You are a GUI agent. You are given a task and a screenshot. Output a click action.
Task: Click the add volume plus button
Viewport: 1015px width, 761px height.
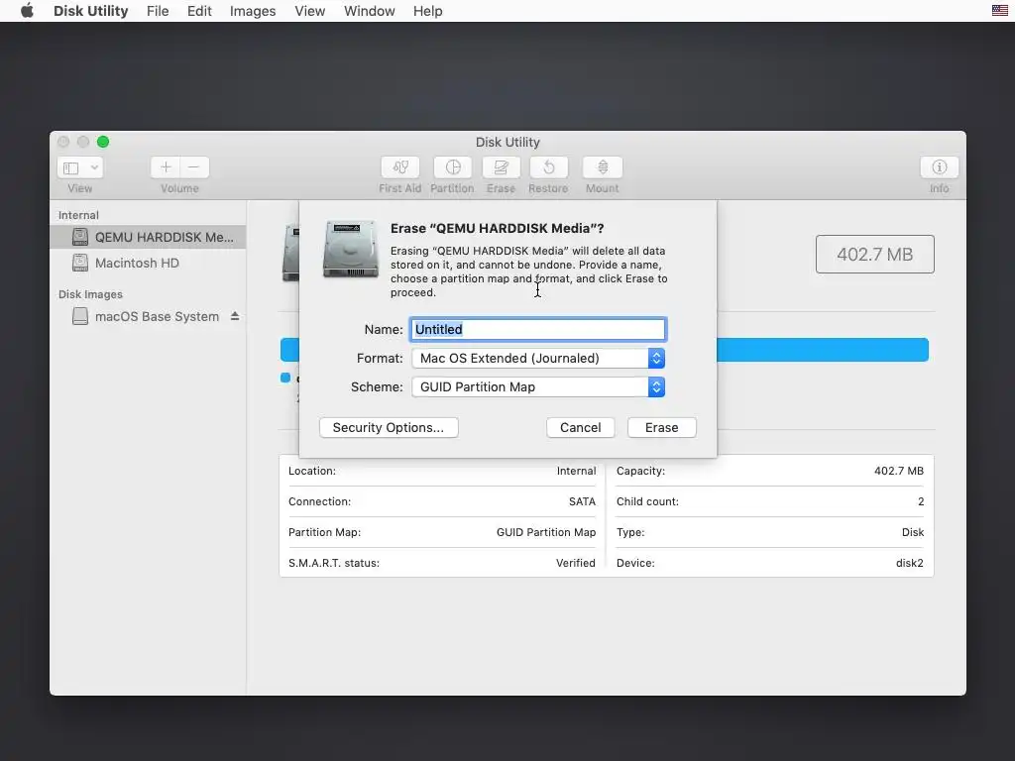click(x=166, y=167)
